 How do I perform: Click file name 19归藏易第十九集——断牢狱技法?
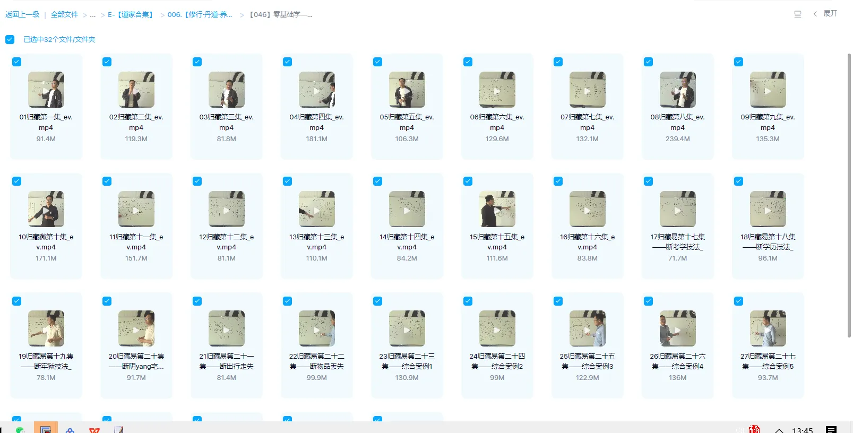[46, 361]
